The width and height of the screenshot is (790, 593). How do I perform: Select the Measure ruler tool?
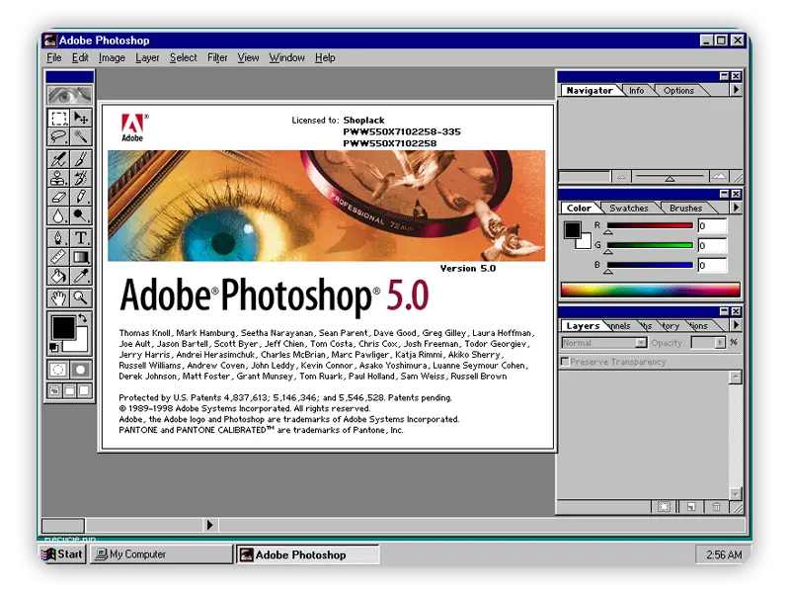[58, 257]
